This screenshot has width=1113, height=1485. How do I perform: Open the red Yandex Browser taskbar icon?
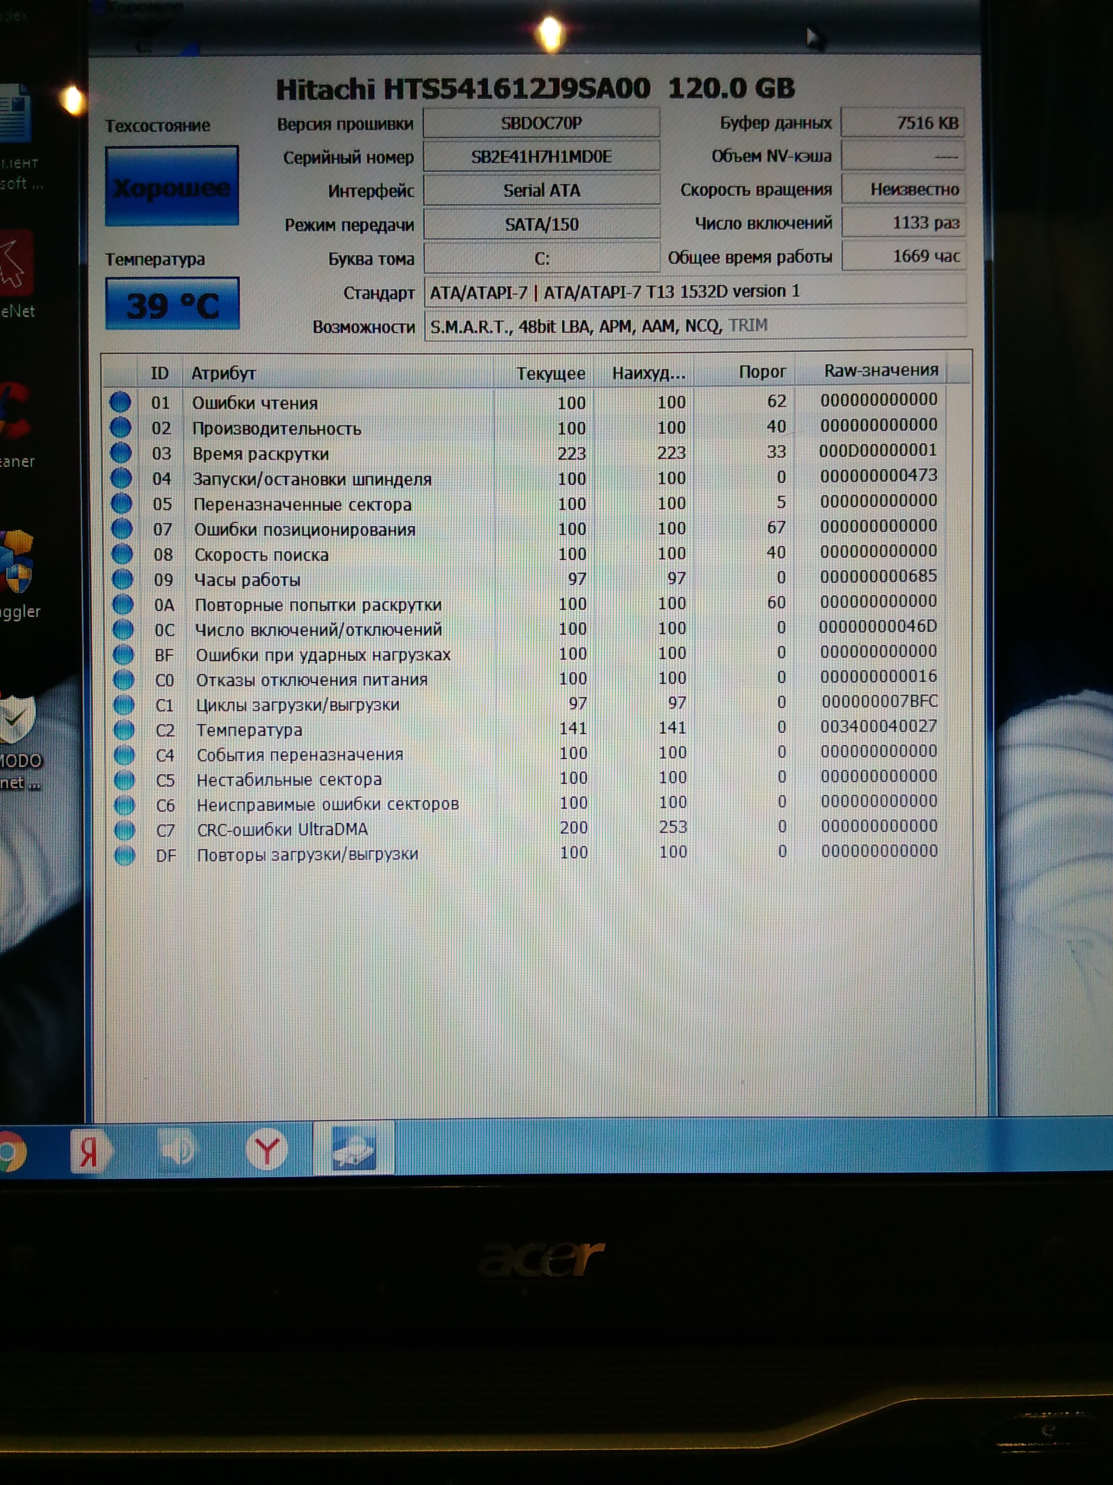267,1150
